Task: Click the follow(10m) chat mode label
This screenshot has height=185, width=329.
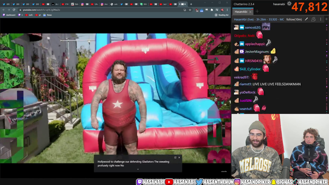Action: pos(294,20)
